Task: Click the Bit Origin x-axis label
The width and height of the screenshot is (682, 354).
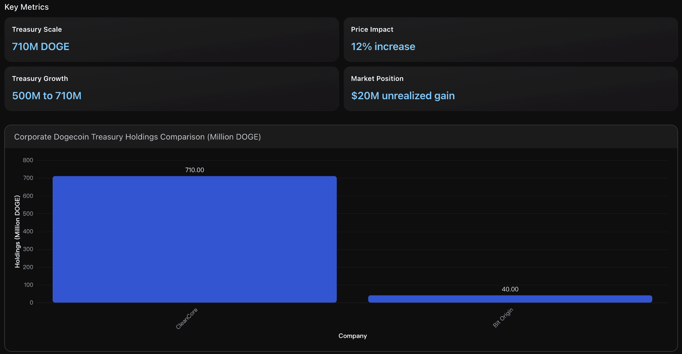Action: point(503,318)
